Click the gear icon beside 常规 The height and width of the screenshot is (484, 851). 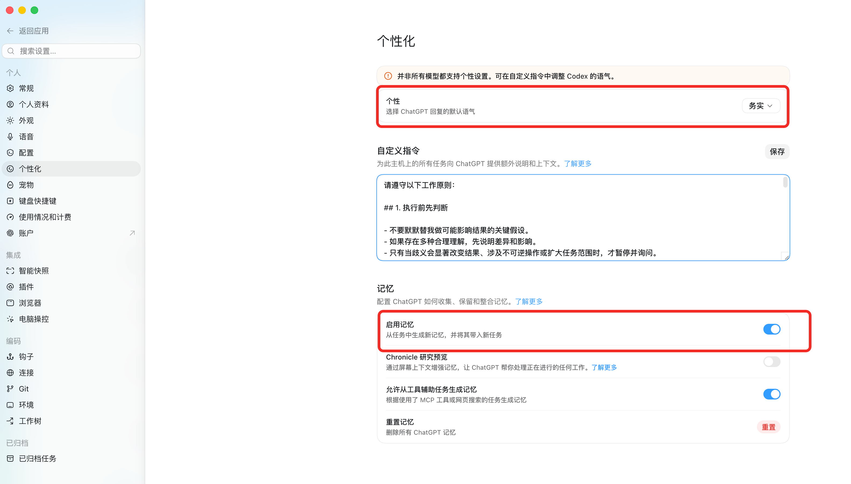point(10,89)
